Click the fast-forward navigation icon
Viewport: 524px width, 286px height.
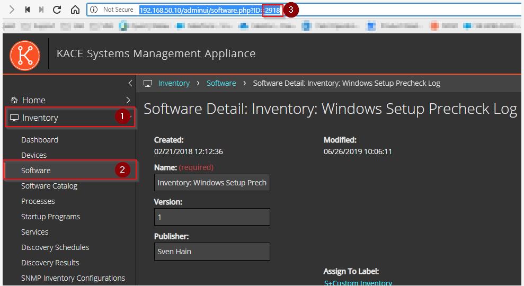(41, 10)
